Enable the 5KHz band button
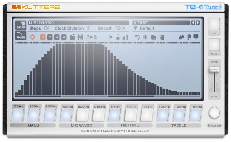 [131, 115]
